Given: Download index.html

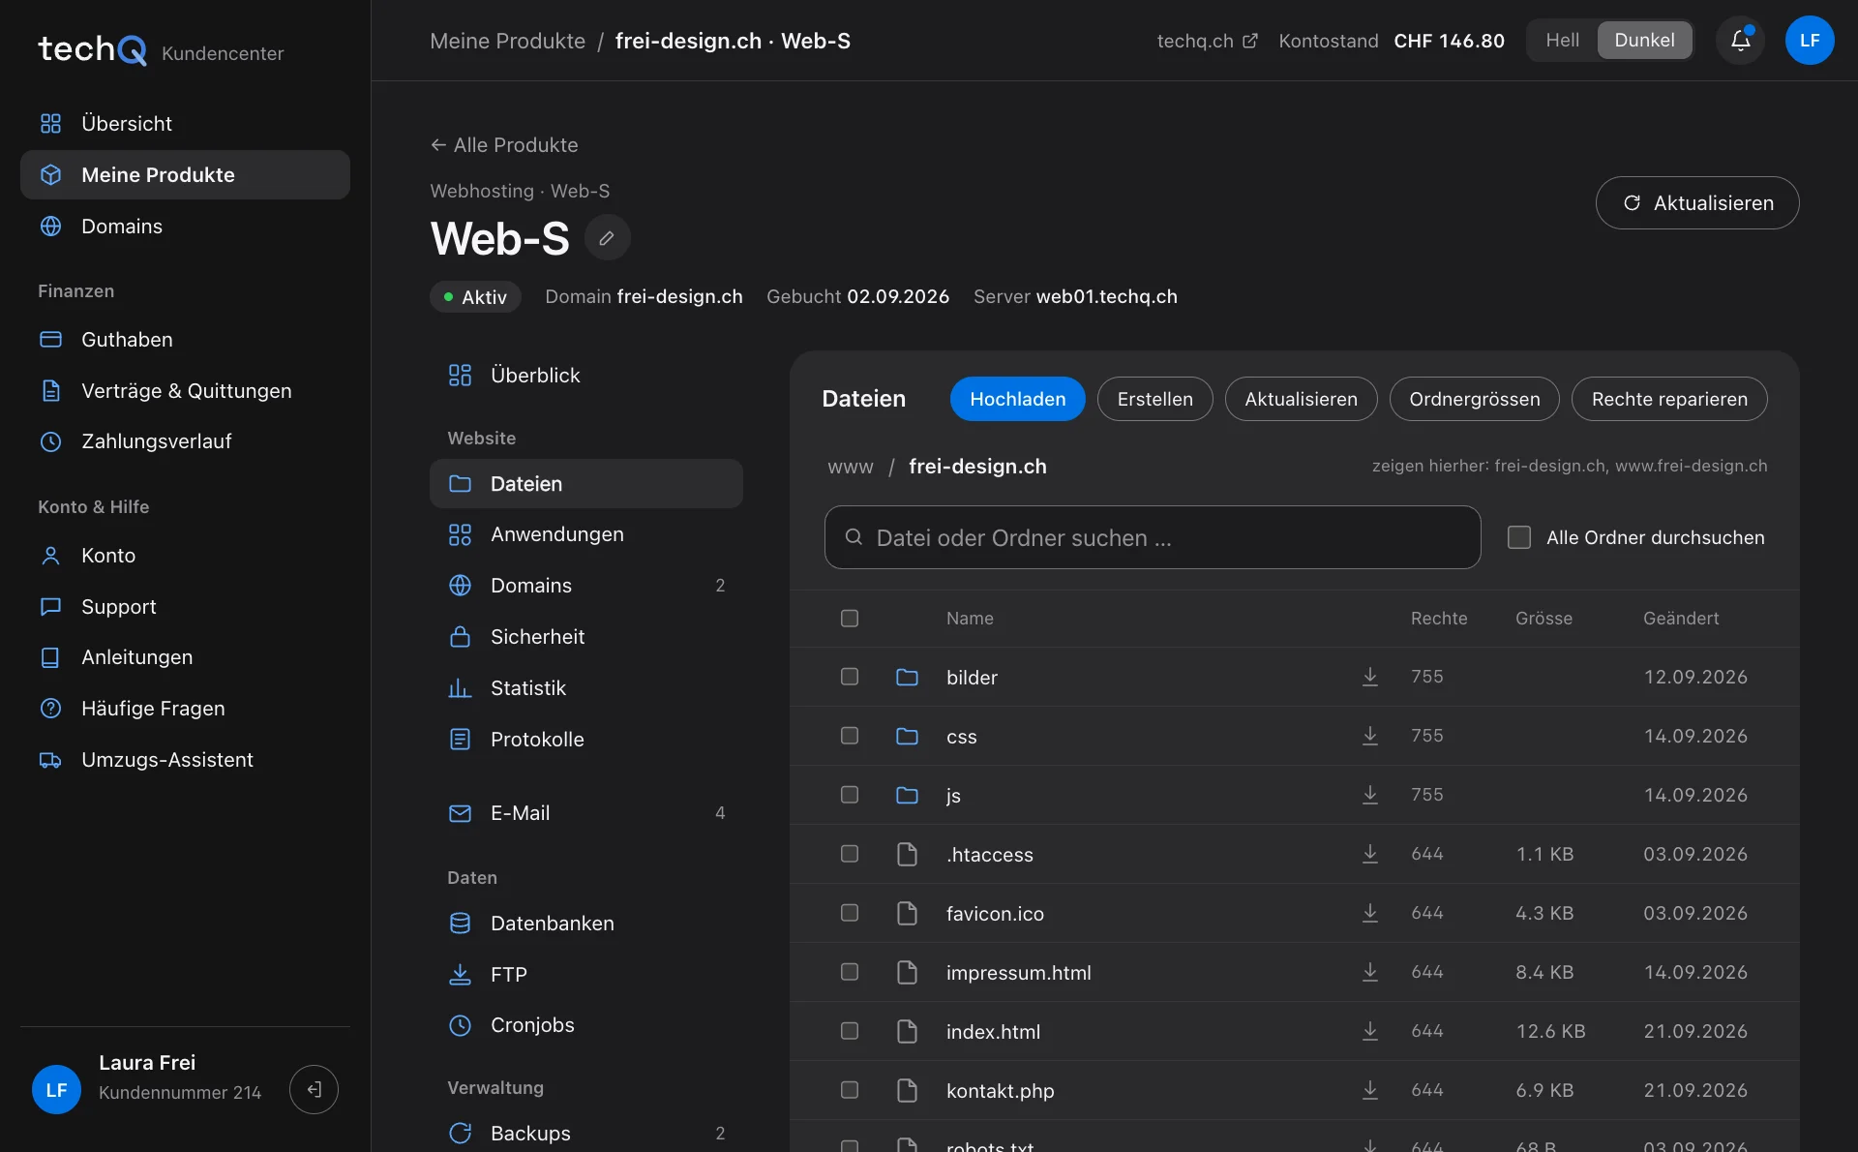Looking at the screenshot, I should [x=1370, y=1031].
